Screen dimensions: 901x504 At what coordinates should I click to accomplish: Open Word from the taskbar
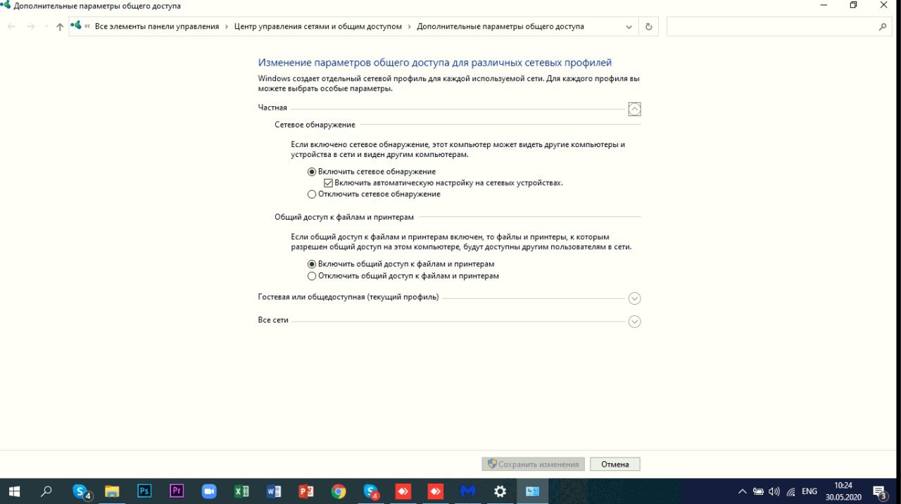pyautogui.click(x=274, y=491)
